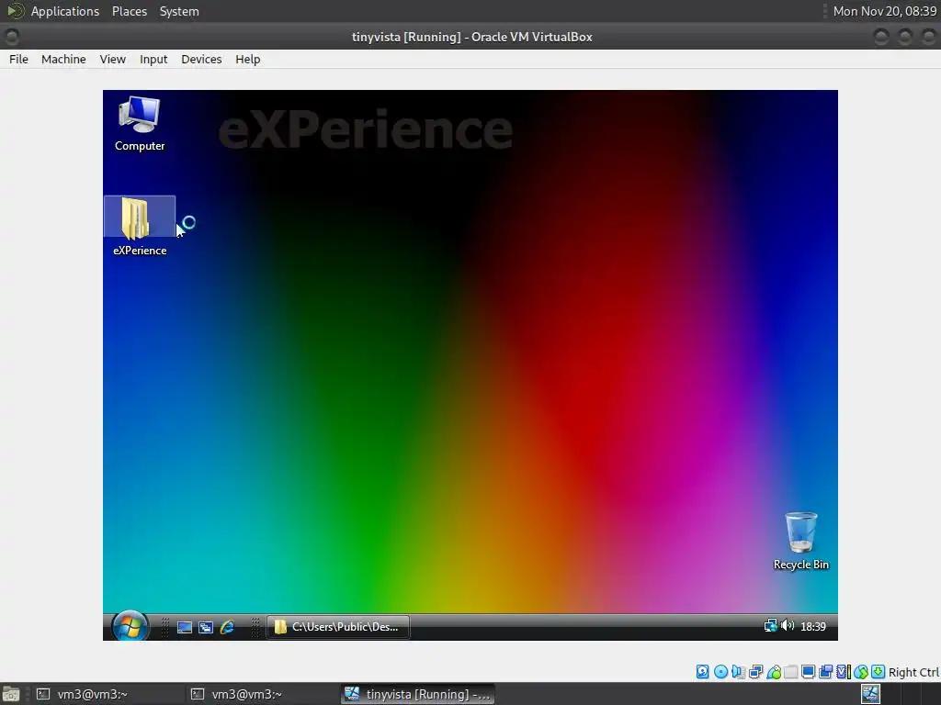The image size is (941, 705).
Task: Click the VirtualBox tray icon in bottom panel
Action: pyautogui.click(x=870, y=694)
